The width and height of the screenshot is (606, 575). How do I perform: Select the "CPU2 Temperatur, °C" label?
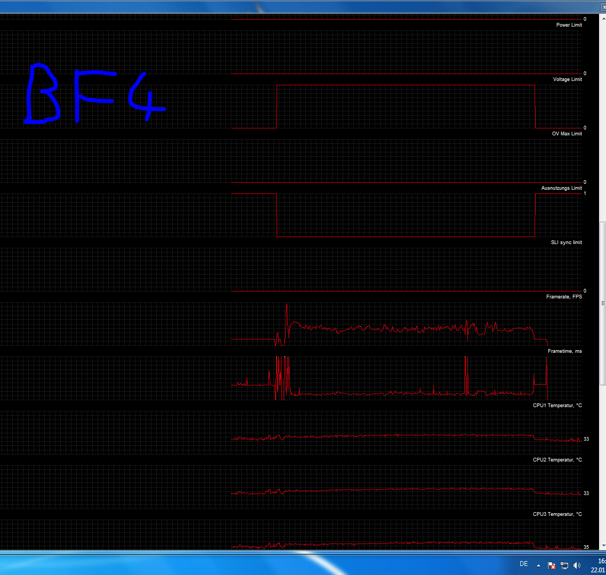(557, 460)
